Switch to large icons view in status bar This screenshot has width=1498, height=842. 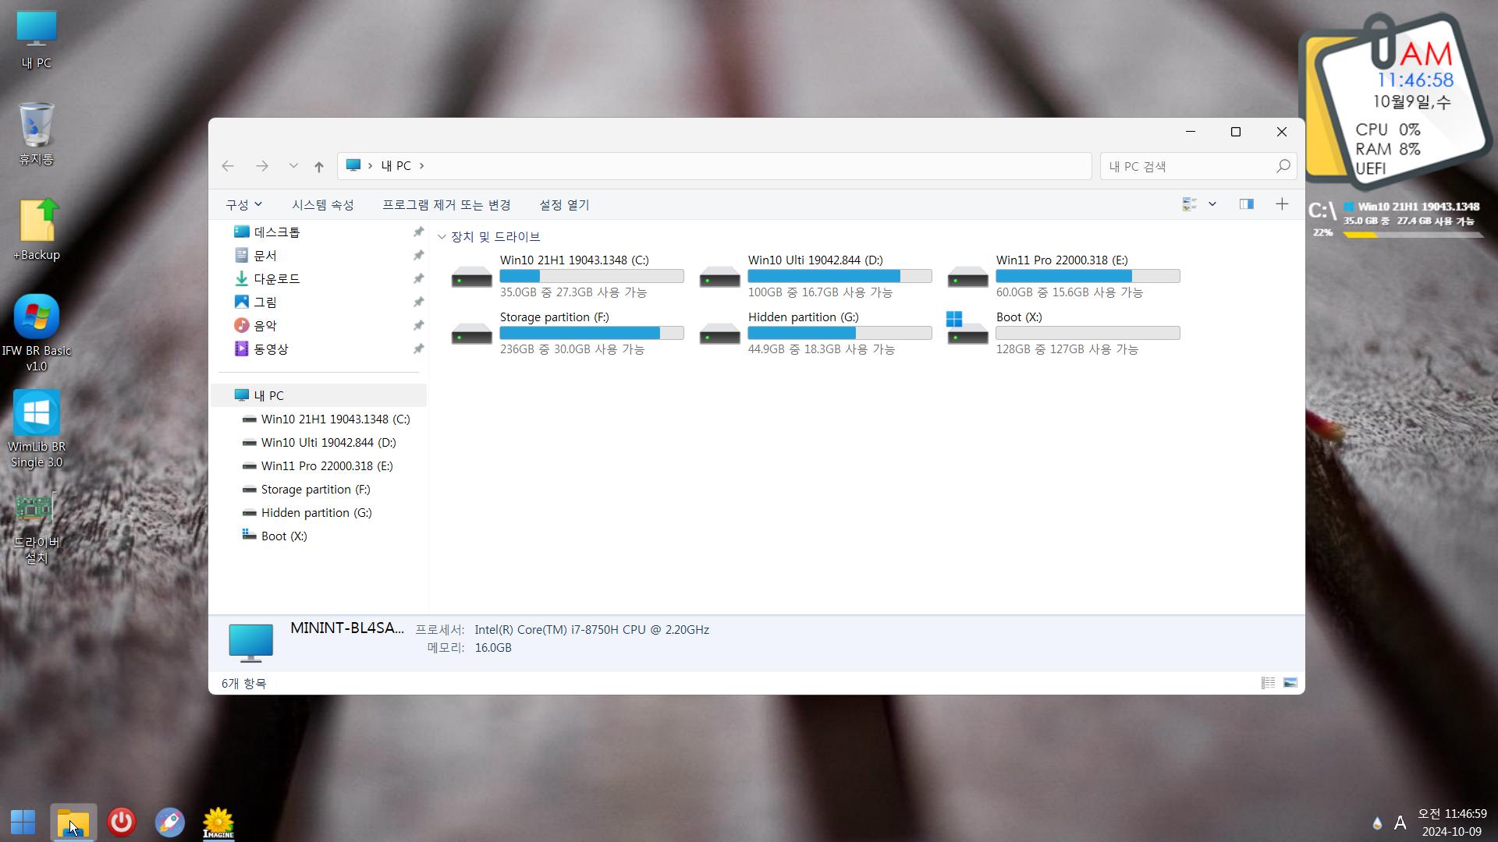point(1290,683)
